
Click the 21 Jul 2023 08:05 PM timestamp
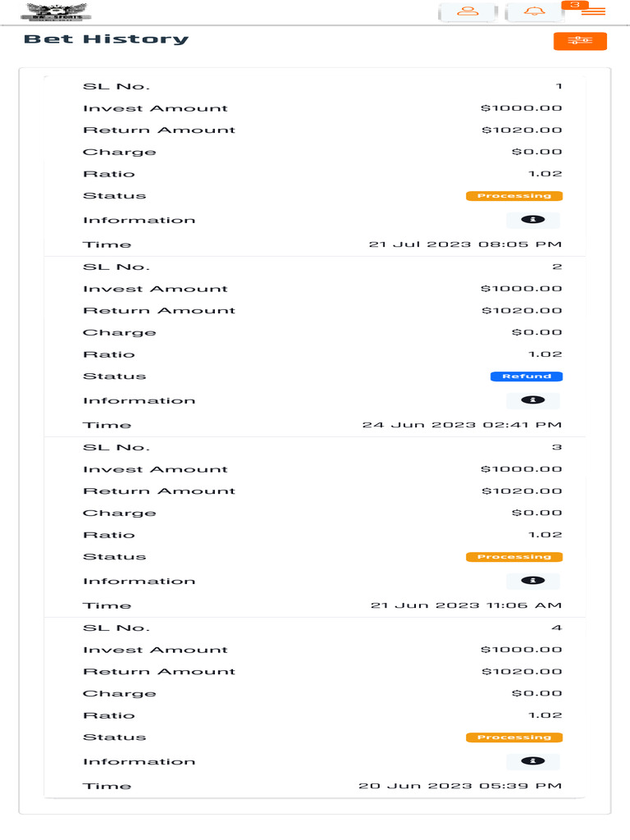(x=465, y=244)
